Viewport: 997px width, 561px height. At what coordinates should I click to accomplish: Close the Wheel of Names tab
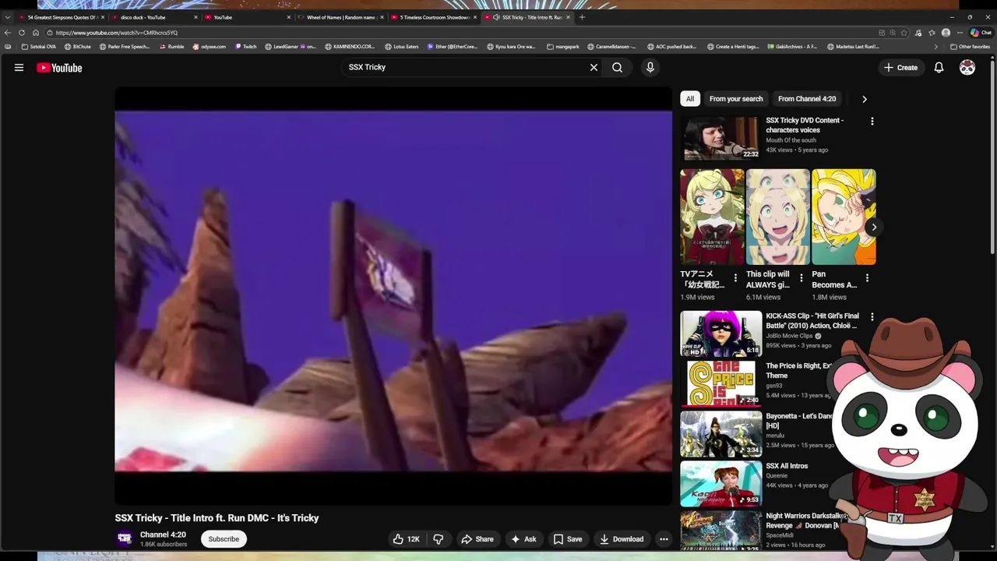(x=382, y=17)
